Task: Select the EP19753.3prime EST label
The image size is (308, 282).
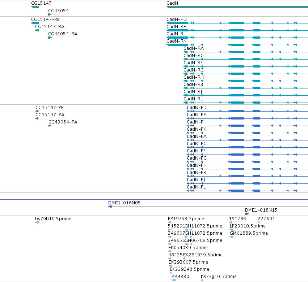Action: tap(186, 219)
